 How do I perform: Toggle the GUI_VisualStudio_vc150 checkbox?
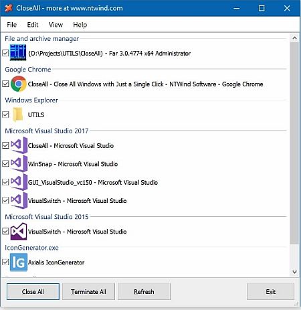[x=5, y=182]
